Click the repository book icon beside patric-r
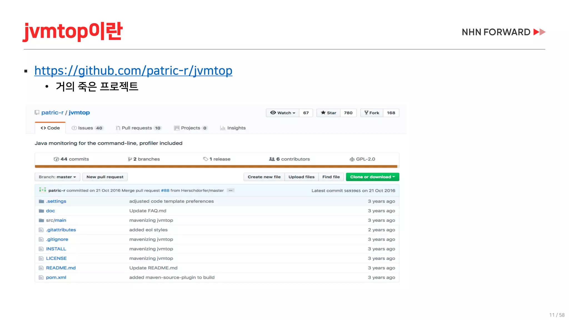The width and height of the screenshot is (569, 320). point(37,112)
